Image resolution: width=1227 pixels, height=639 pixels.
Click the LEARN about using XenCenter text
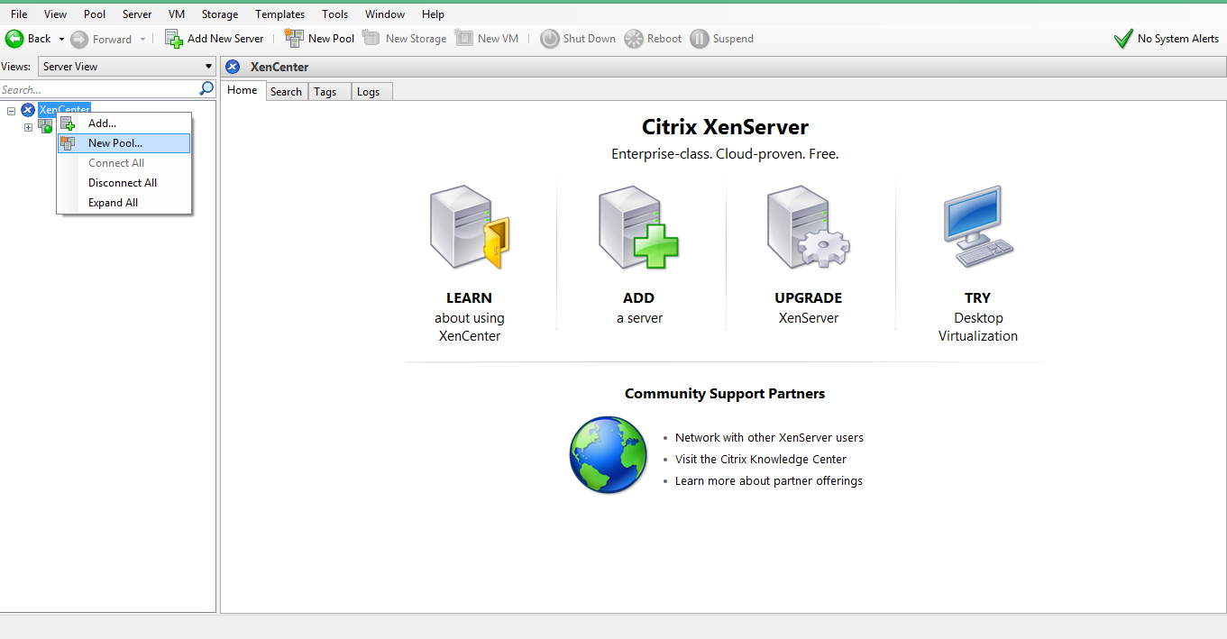(470, 316)
